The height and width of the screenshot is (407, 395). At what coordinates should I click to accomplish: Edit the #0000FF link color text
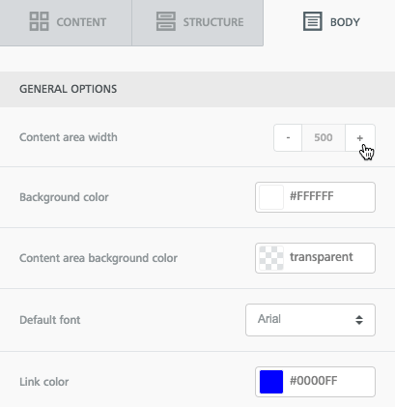313,381
